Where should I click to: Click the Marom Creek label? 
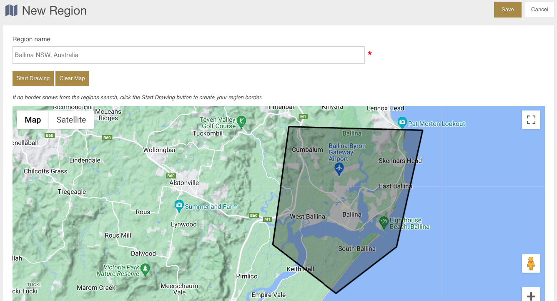(x=96, y=288)
